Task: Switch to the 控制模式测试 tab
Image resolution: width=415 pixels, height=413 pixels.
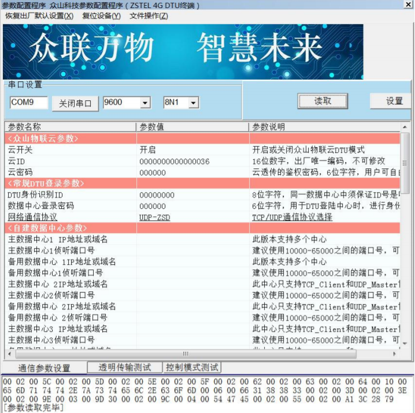Action: coord(192,367)
